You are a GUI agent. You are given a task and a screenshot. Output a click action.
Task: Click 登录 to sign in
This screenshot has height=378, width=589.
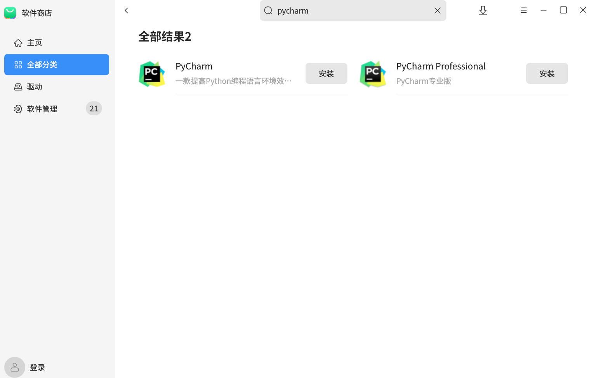[38, 368]
